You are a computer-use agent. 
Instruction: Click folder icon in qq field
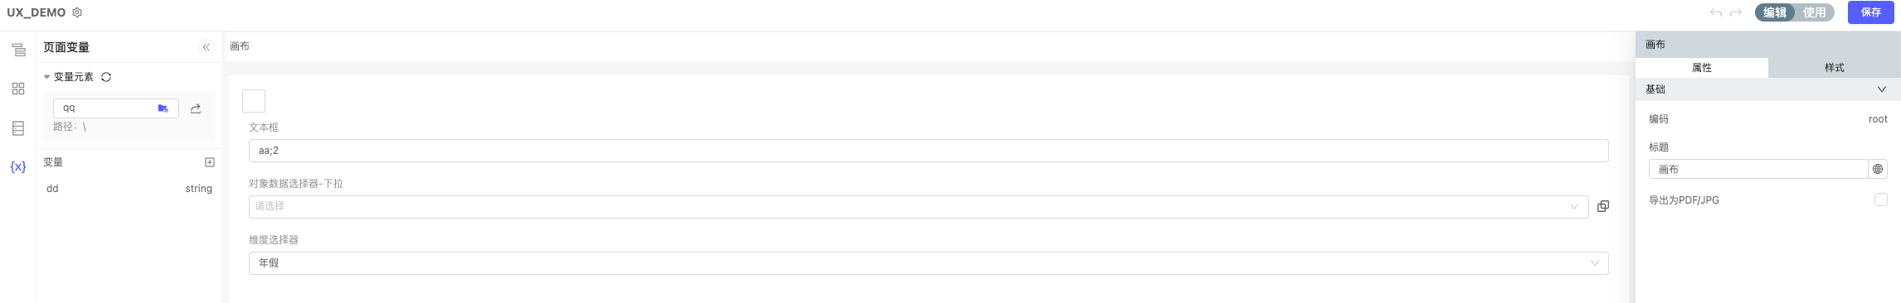(163, 108)
